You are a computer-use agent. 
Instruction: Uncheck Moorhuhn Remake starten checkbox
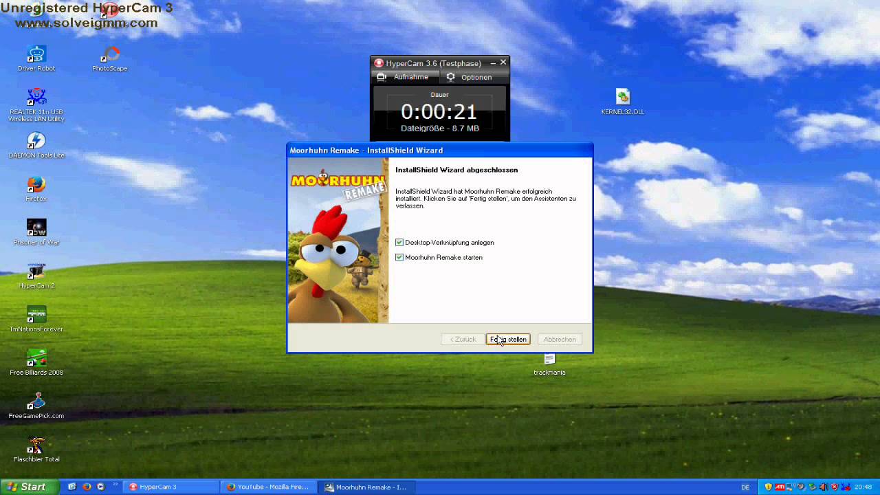399,258
